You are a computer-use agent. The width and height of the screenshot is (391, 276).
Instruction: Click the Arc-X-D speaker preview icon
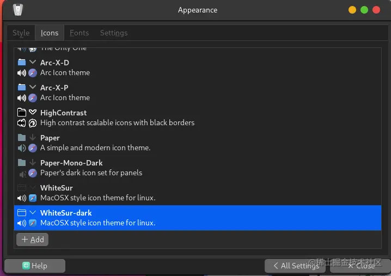(22, 73)
